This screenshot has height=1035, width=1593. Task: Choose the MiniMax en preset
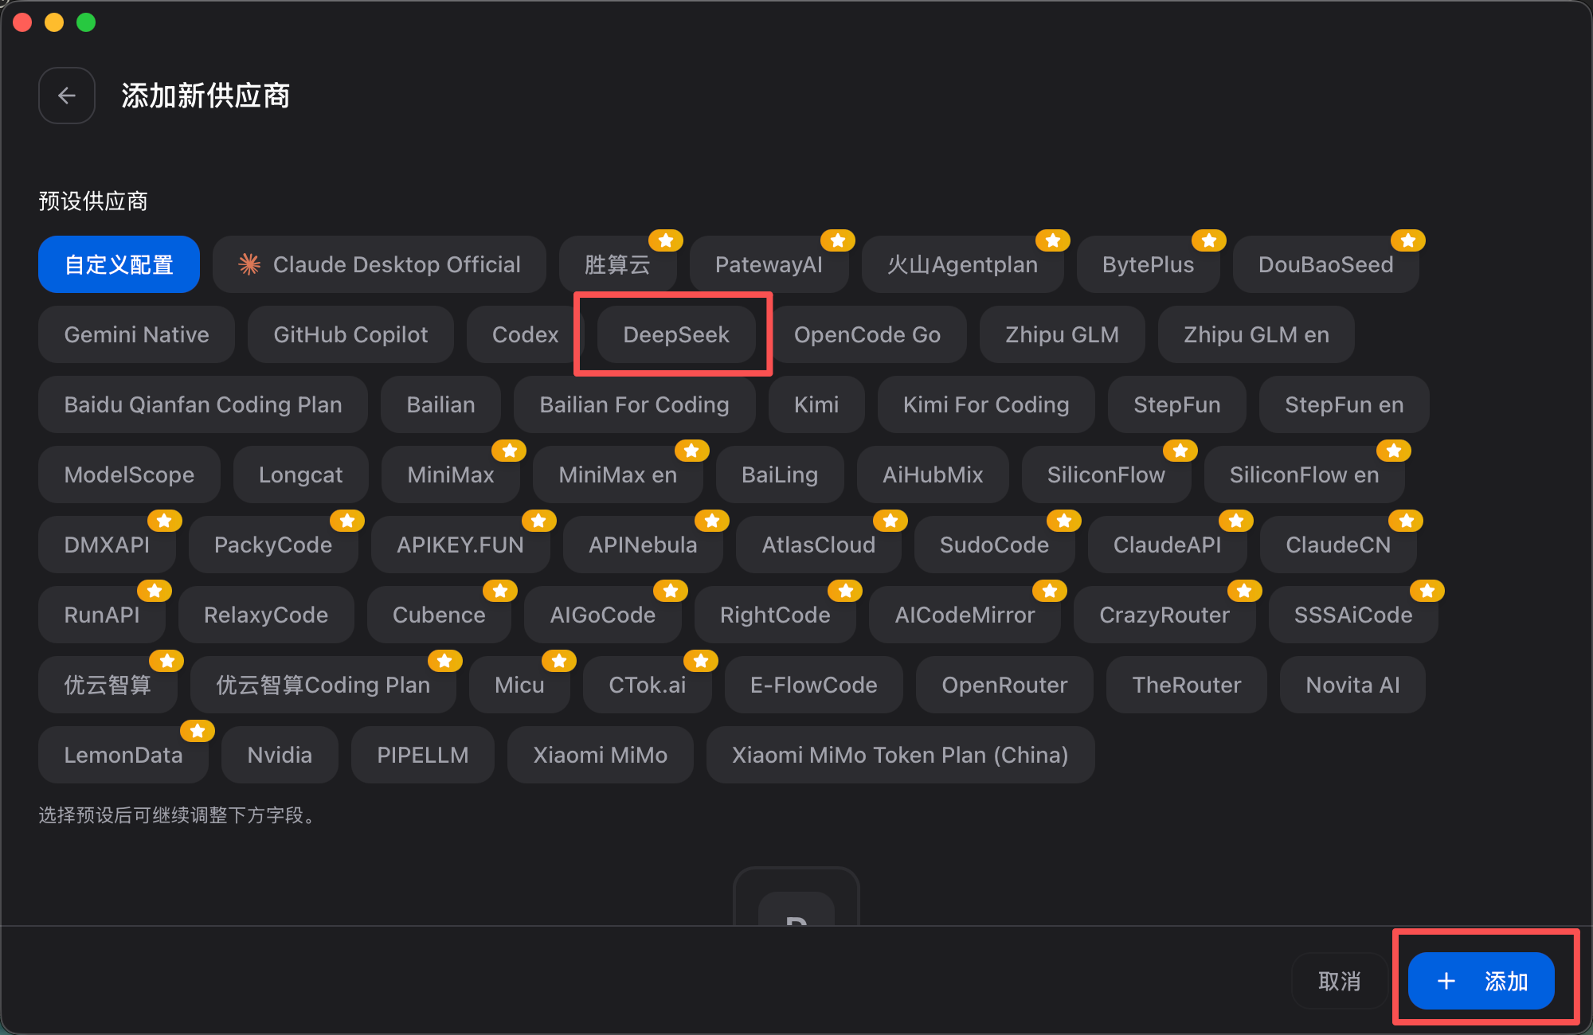coord(617,475)
